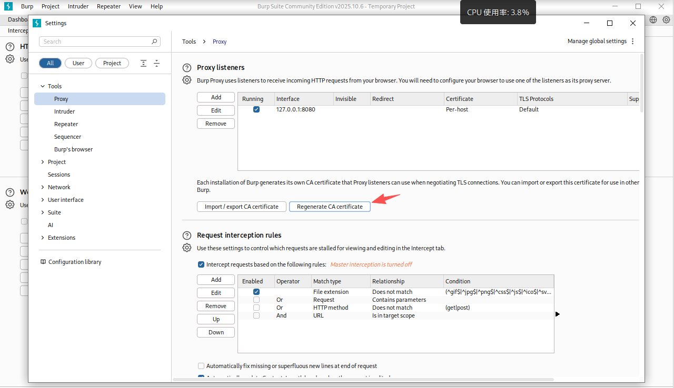Viewport: 674px width, 388px height.
Task: Click the upper gear icon in background Proxy tab
Action: (9, 59)
